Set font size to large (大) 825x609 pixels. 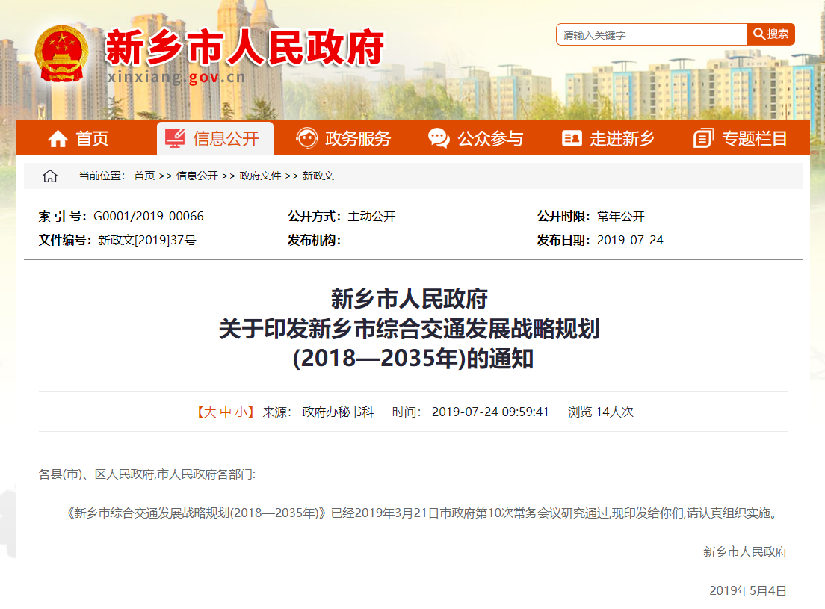point(209,412)
